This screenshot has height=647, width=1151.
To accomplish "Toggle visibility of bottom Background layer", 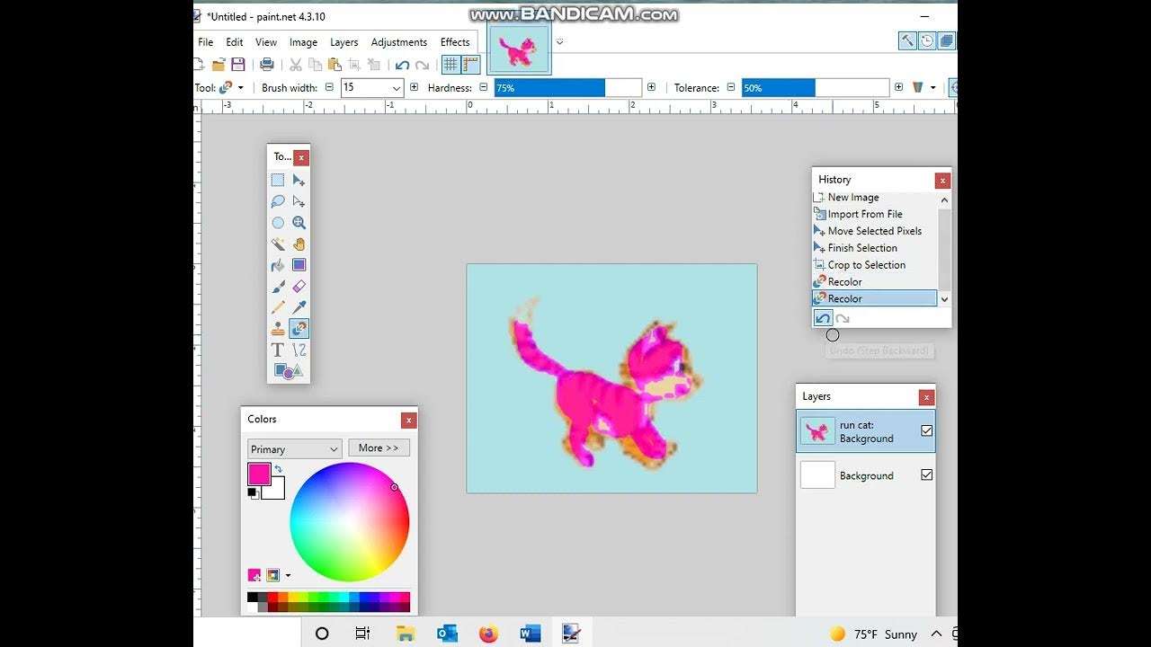I will (927, 474).
